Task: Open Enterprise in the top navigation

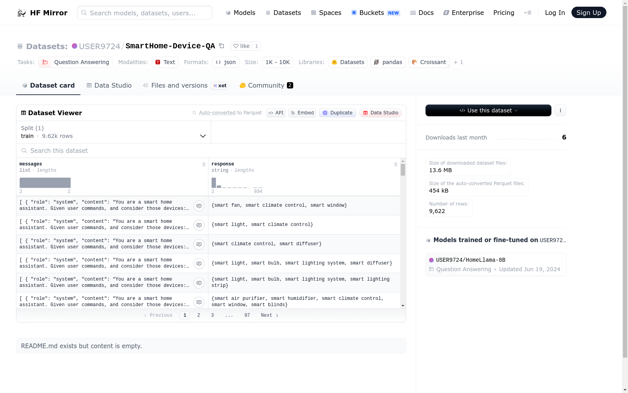Action: pyautogui.click(x=464, y=13)
